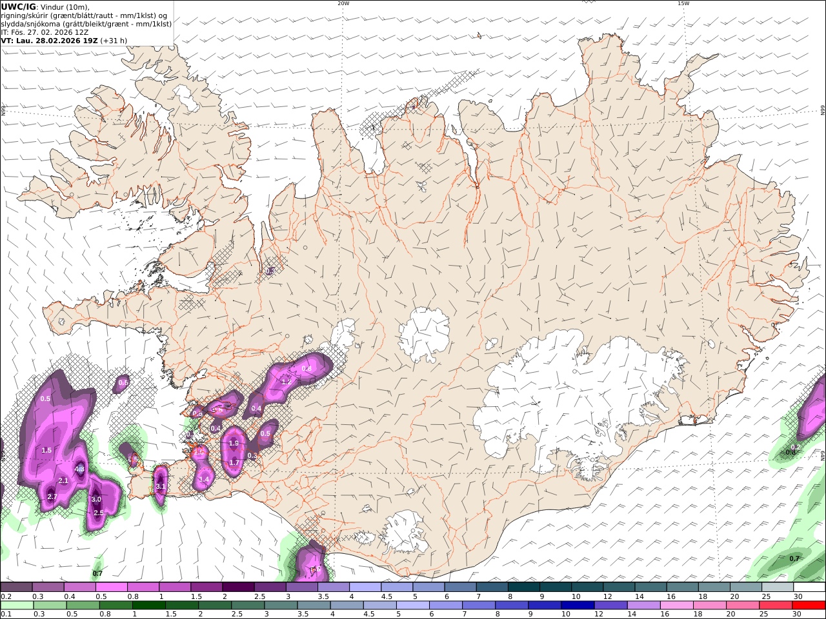Click the 0.2 value near the east coast

tap(796, 447)
